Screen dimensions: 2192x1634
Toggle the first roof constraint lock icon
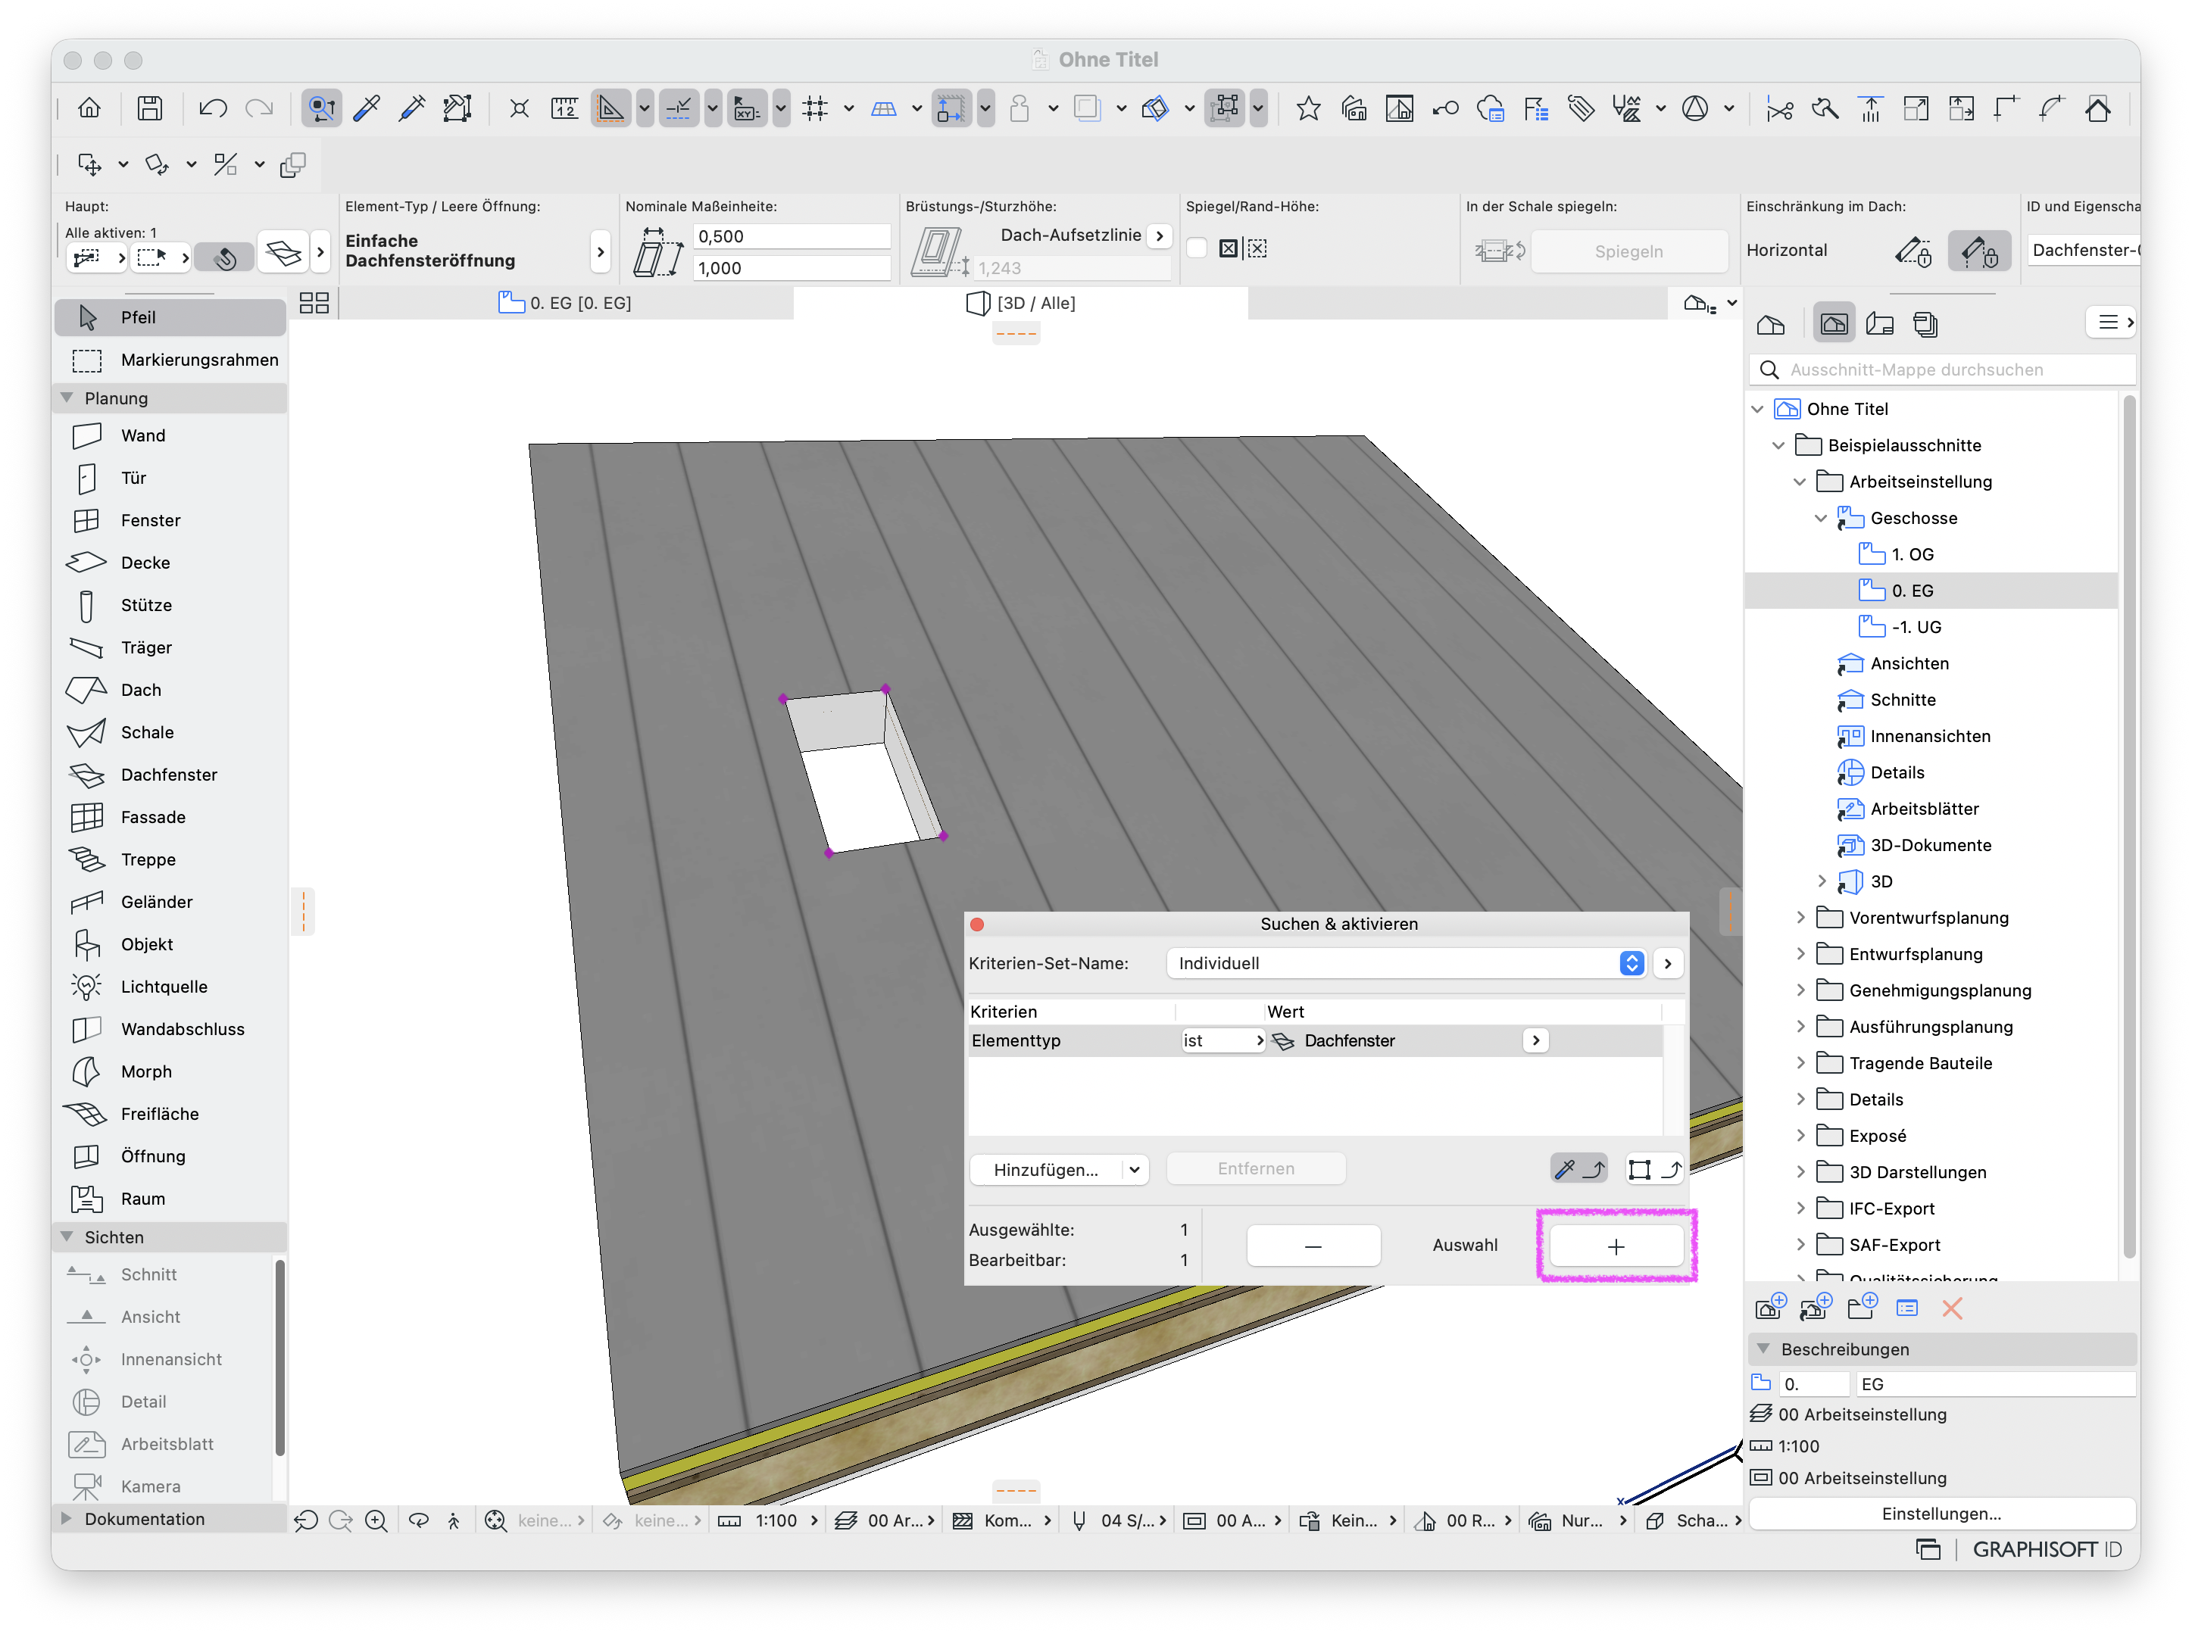[x=1913, y=251]
